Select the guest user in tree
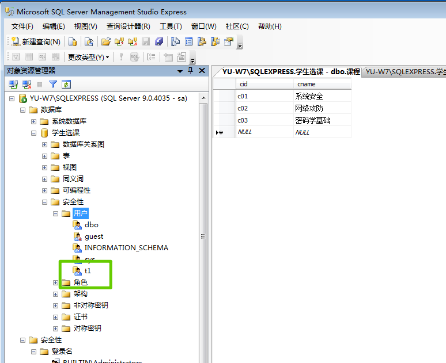The width and height of the screenshot is (446, 363). point(94,236)
